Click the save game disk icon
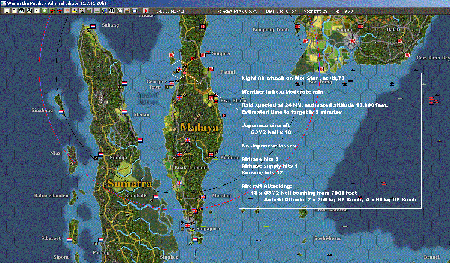This screenshot has height=263, width=450. pos(7,11)
